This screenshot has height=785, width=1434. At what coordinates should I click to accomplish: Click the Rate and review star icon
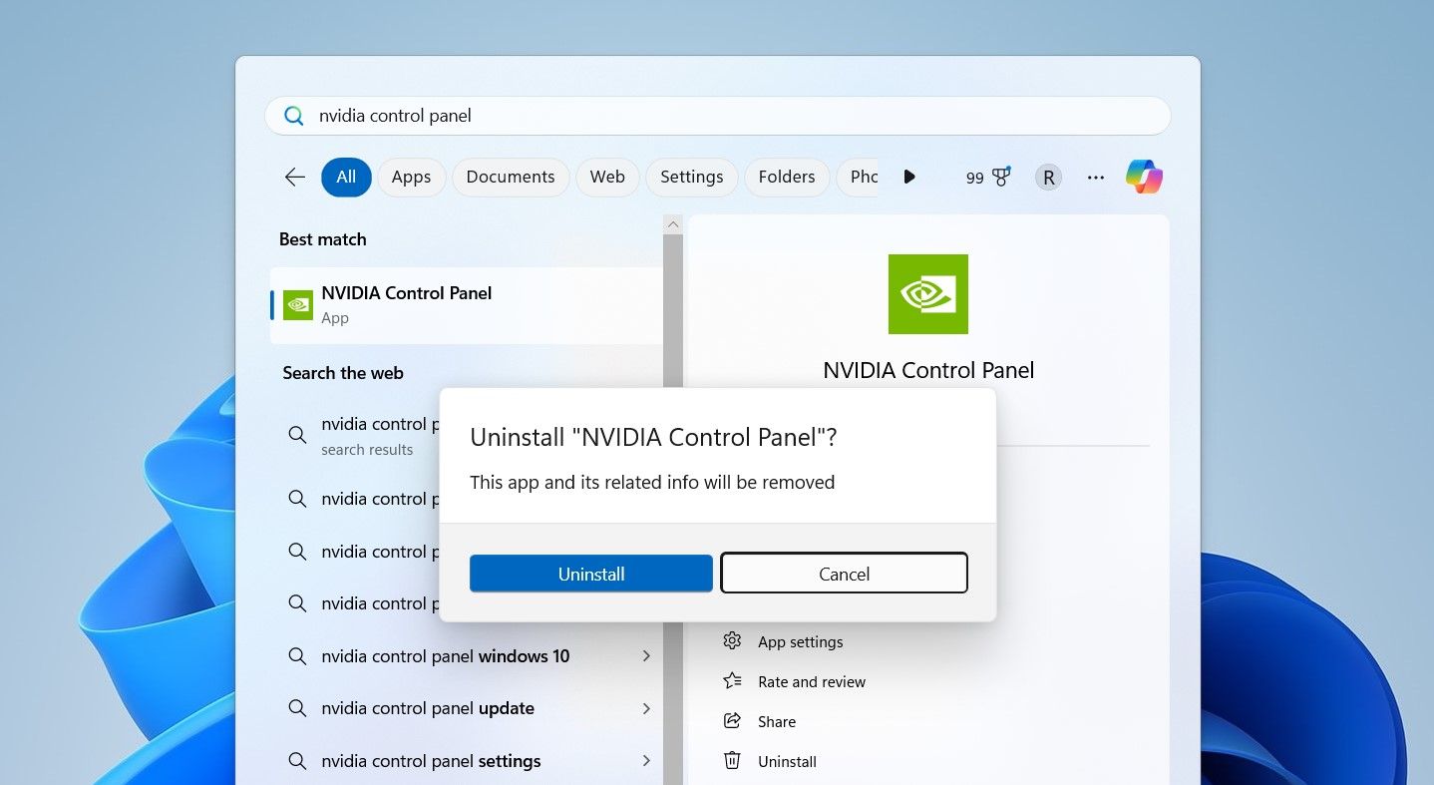pyautogui.click(x=733, y=681)
